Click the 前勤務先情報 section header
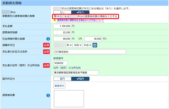 (84, 3)
